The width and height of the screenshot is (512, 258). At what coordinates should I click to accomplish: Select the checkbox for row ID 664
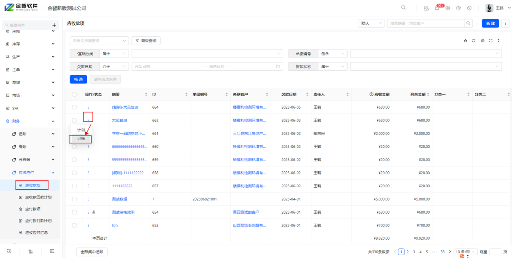tap(74, 107)
